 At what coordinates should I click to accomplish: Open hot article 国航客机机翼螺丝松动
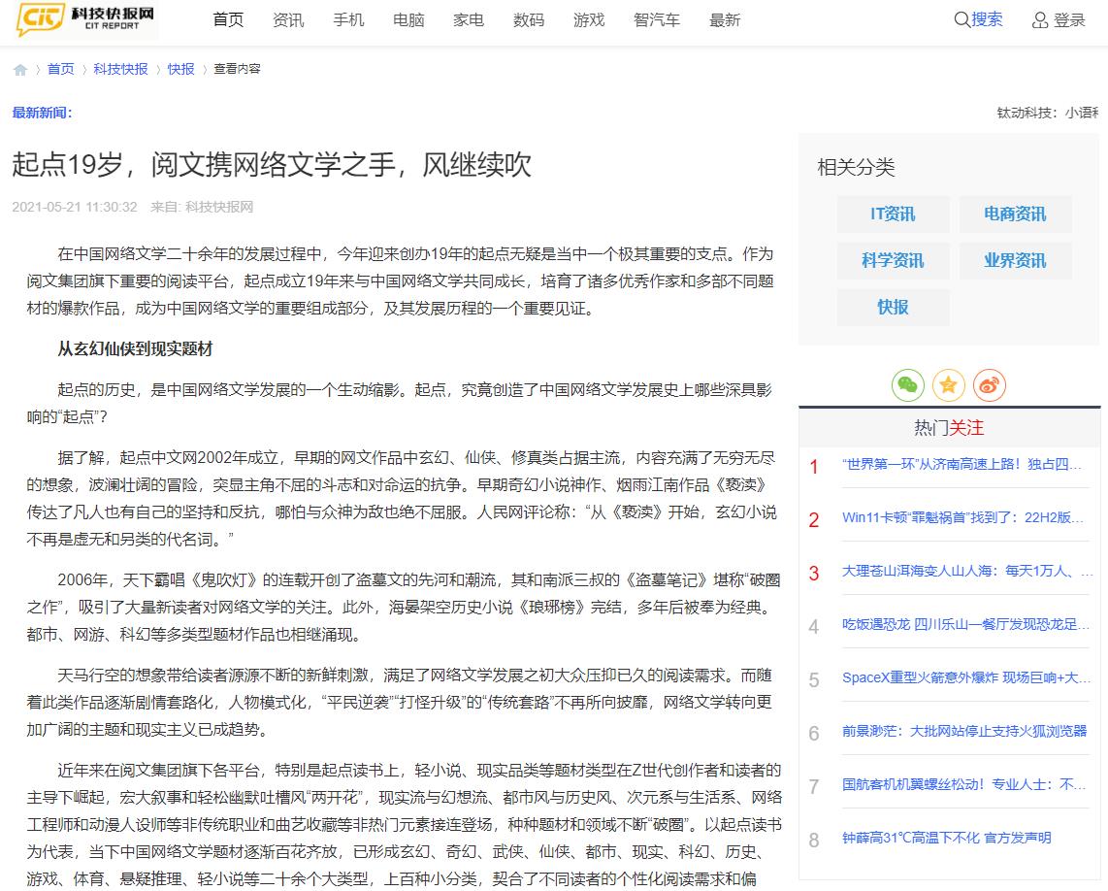coord(963,784)
